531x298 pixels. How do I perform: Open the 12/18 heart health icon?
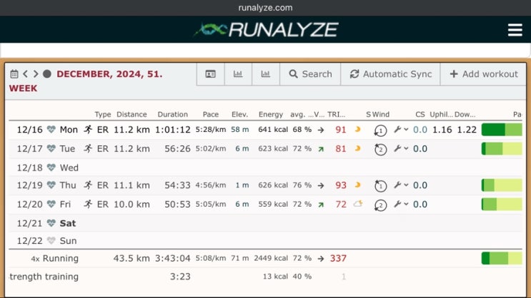click(x=51, y=168)
